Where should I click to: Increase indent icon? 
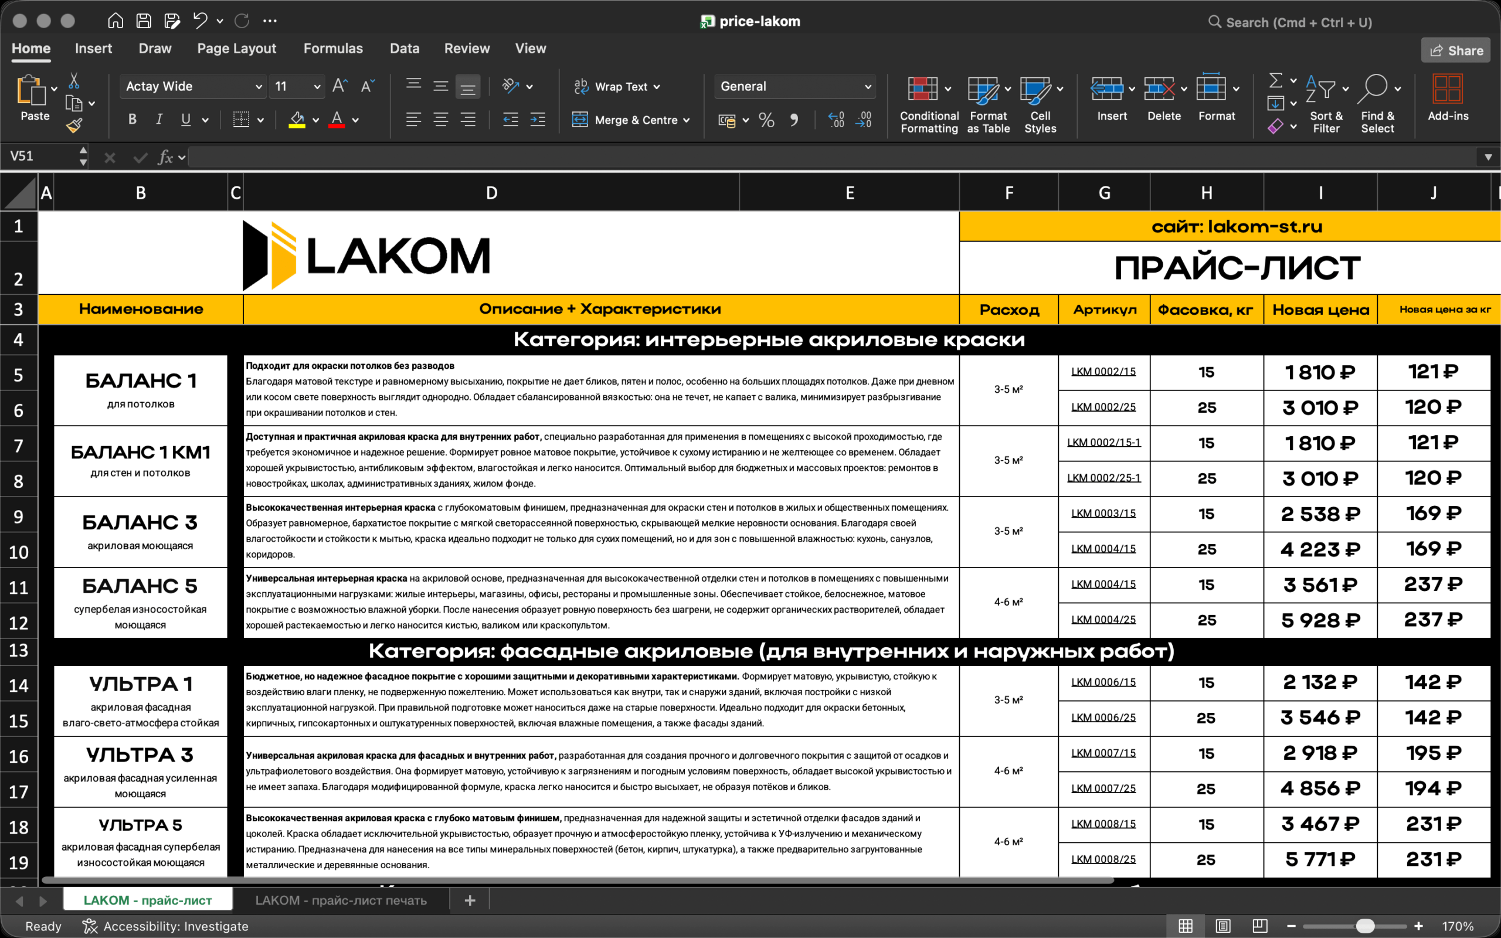click(538, 120)
